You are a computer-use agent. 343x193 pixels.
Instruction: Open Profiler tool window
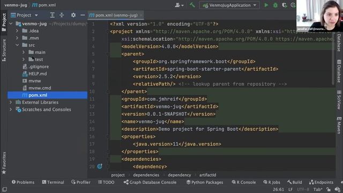tap(81, 182)
